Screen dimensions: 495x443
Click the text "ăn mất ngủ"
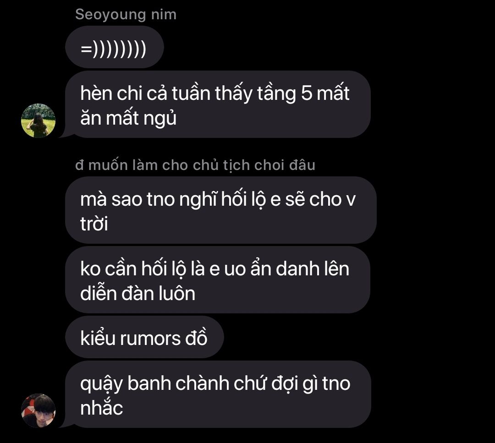pos(128,118)
